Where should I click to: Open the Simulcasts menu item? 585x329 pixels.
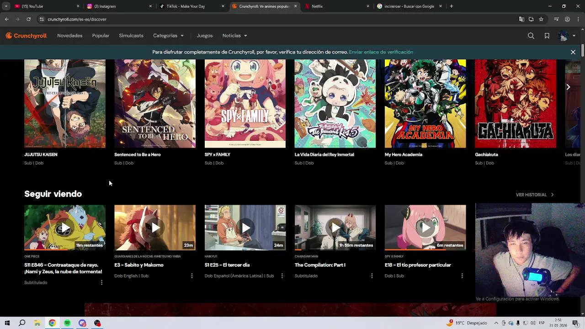(131, 36)
